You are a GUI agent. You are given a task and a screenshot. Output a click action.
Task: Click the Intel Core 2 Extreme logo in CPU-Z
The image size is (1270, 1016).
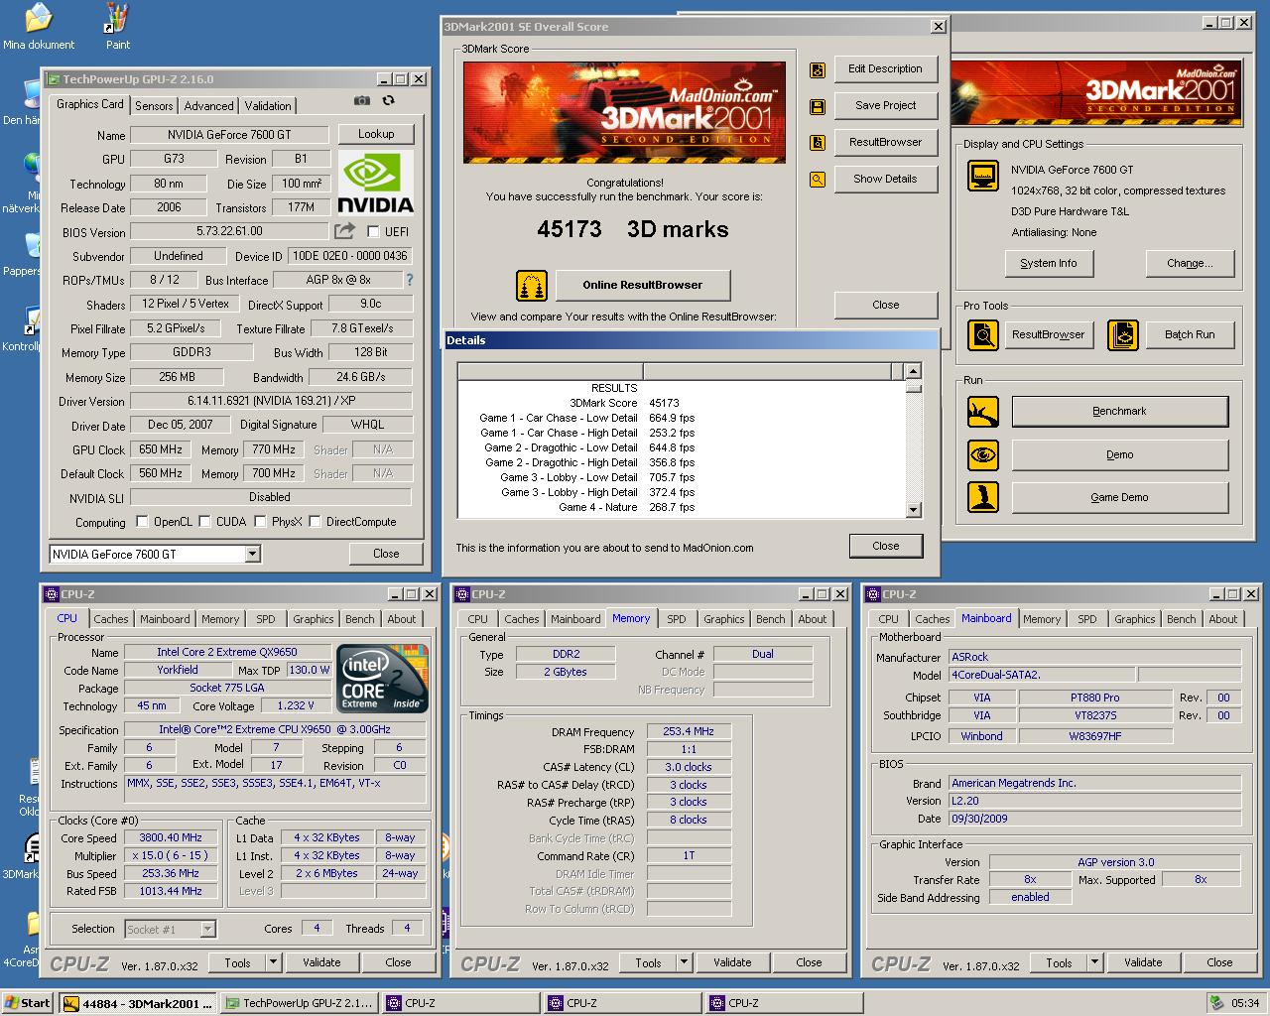(x=383, y=678)
